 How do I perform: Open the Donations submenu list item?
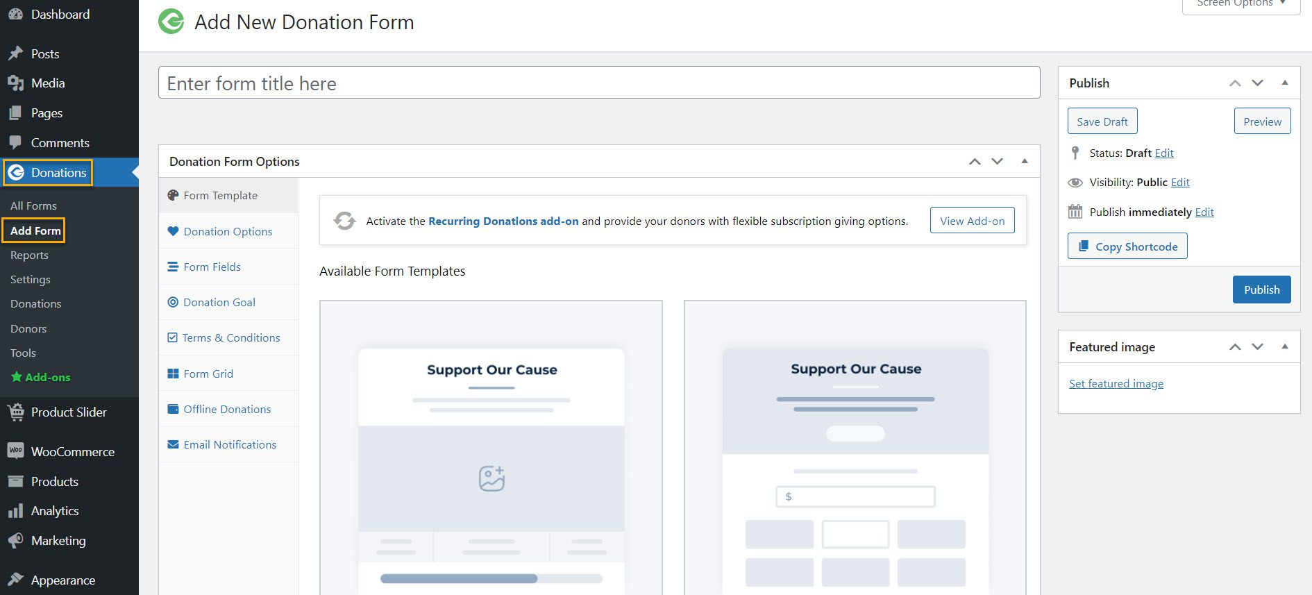36,303
